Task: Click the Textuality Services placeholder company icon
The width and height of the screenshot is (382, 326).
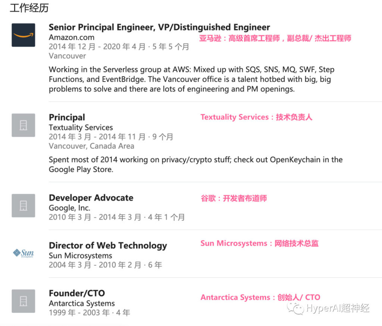Action: [23, 125]
